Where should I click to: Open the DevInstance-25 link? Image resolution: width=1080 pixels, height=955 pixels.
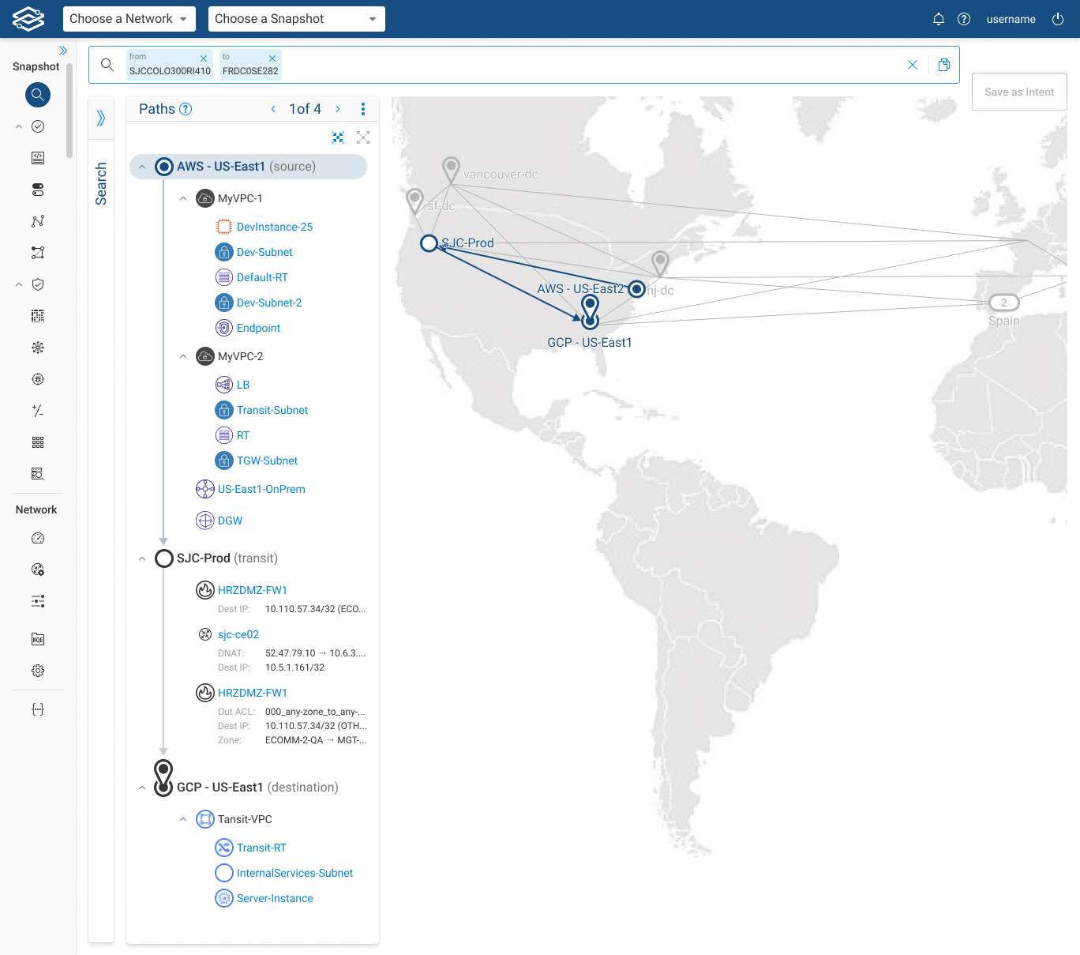click(x=274, y=227)
